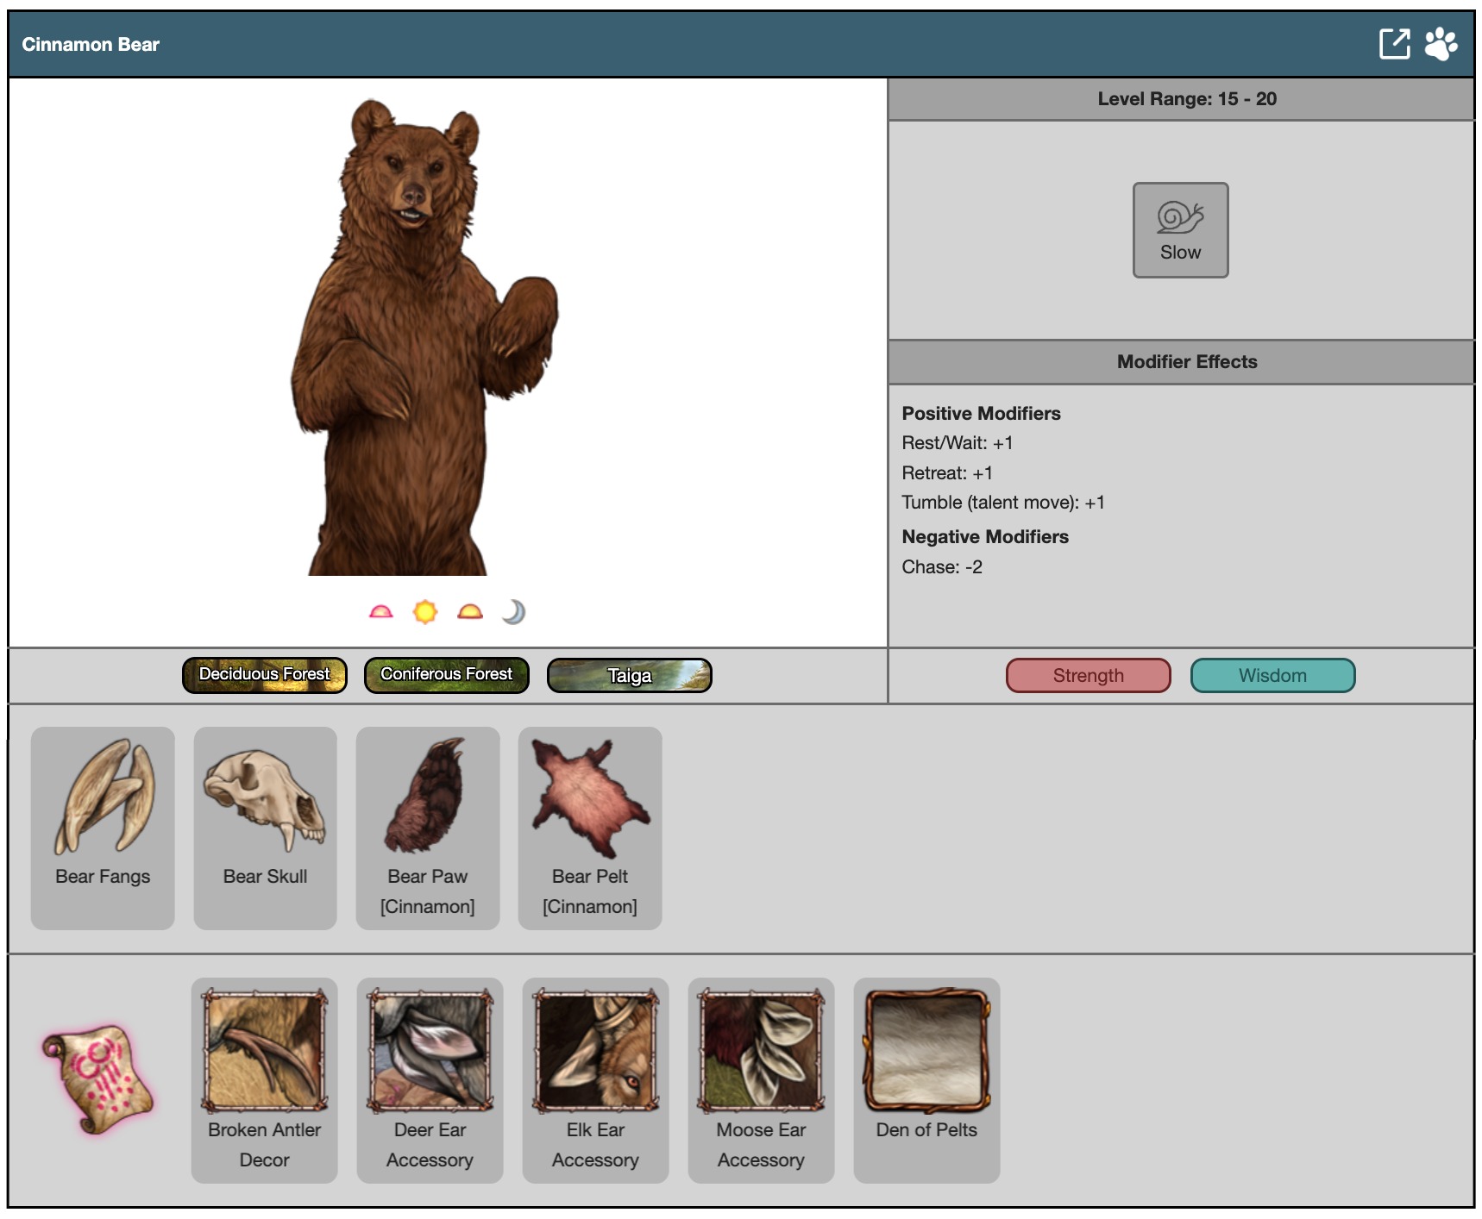View the Bear Pelt [Cinnamon] item
The width and height of the screenshot is (1482, 1219).
[x=590, y=828]
